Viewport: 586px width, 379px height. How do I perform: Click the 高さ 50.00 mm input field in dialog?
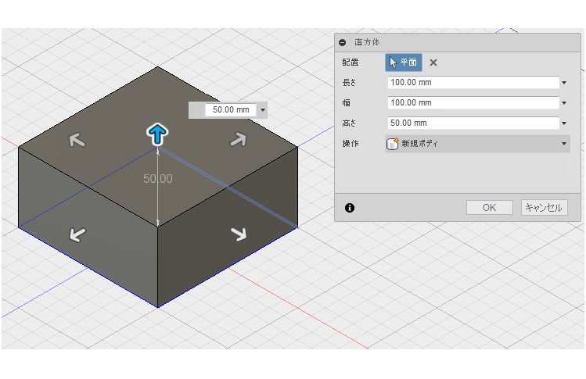473,123
